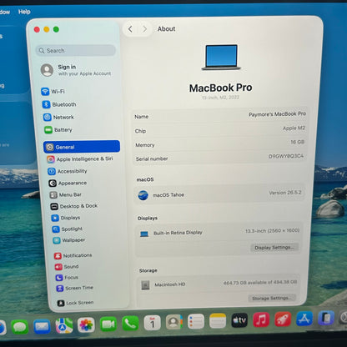Image resolution: width=347 pixels, height=347 pixels.
Task: Open the Help menu in menu bar
Action: [24, 12]
